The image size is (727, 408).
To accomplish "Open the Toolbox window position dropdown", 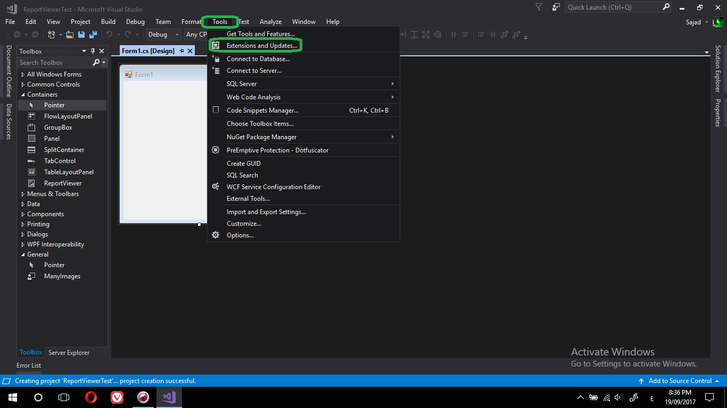I will [84, 51].
